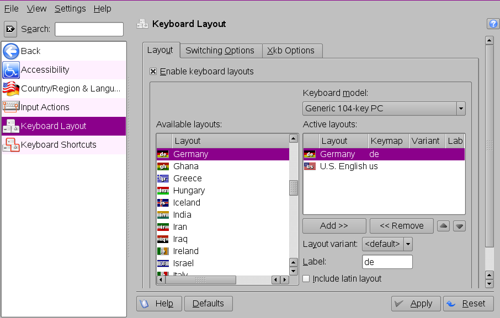Viewport: 500px width, 318px height.
Task: Click the Keyboard Layout header icon
Action: pos(142,24)
